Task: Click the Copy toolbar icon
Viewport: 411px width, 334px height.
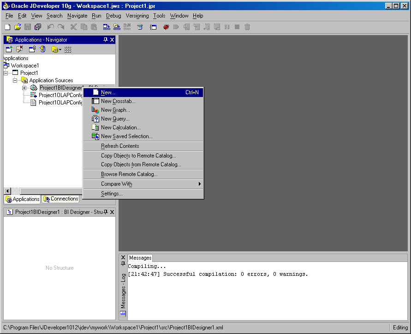Action: pyautogui.click(x=84, y=27)
